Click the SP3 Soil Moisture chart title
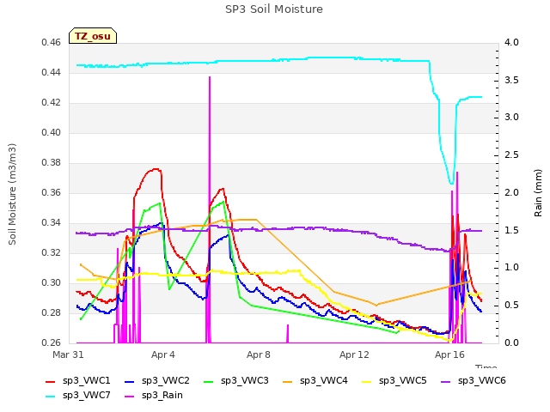Image resolution: width=550 pixels, height=412 pixels. click(x=273, y=9)
